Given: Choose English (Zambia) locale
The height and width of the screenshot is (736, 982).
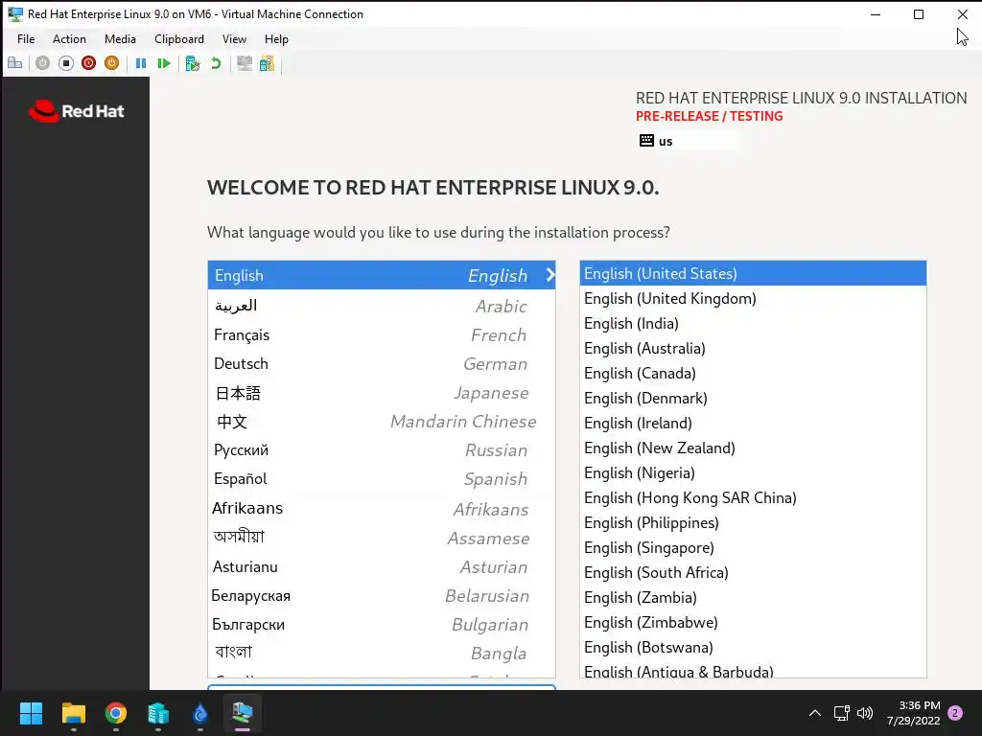Looking at the screenshot, I should pyautogui.click(x=753, y=598).
